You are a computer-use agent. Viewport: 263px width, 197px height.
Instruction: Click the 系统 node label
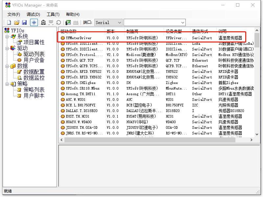[22, 36]
